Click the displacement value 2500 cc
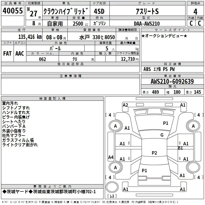The height and width of the screenshot is (205, 205). 80,24
